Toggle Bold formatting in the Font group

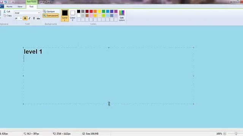(25, 19)
